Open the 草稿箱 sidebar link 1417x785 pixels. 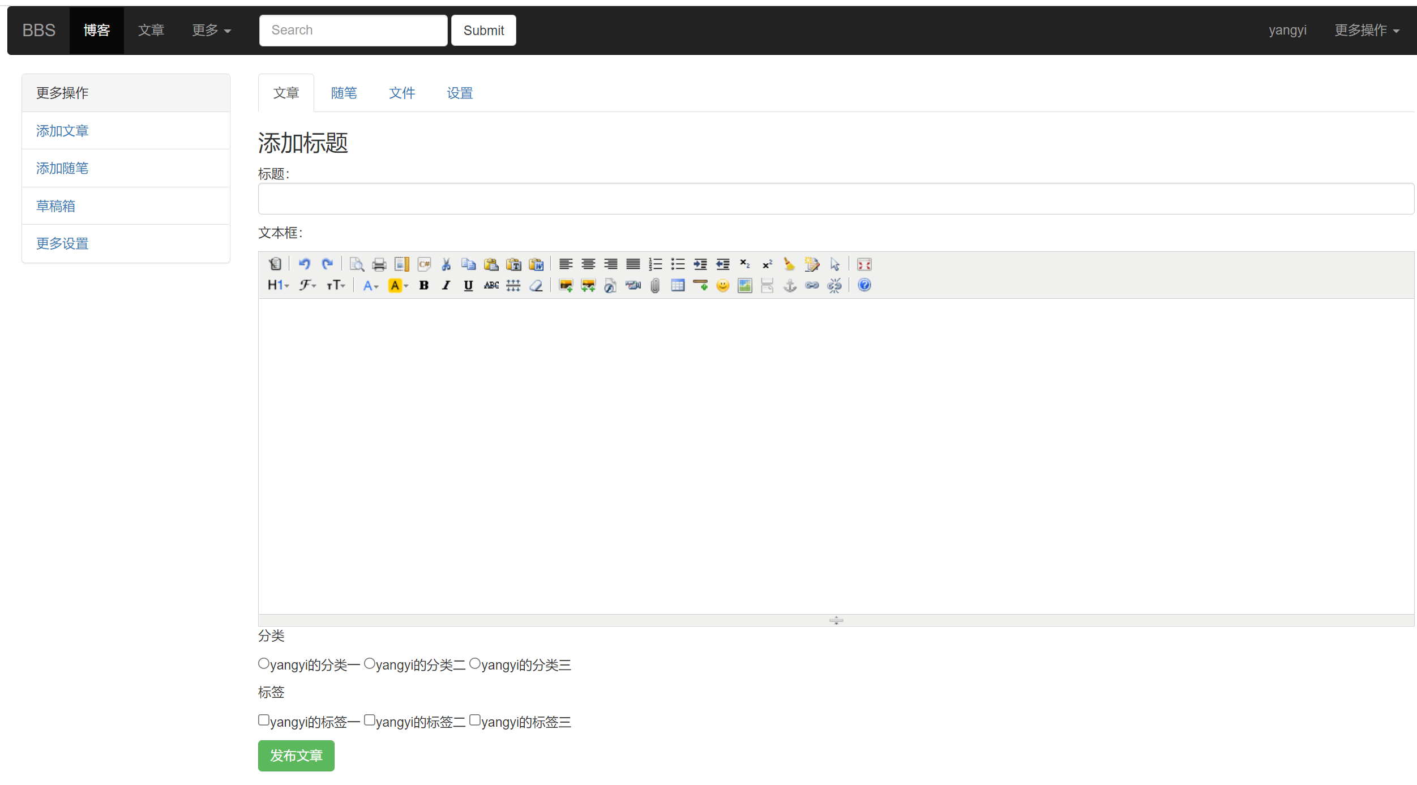pyautogui.click(x=55, y=206)
